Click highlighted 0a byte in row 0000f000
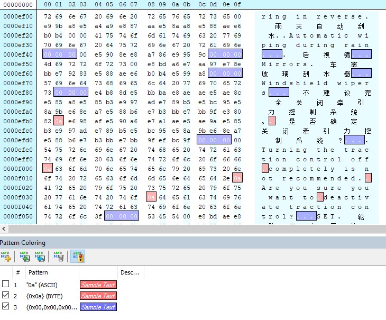 tap(48, 169)
